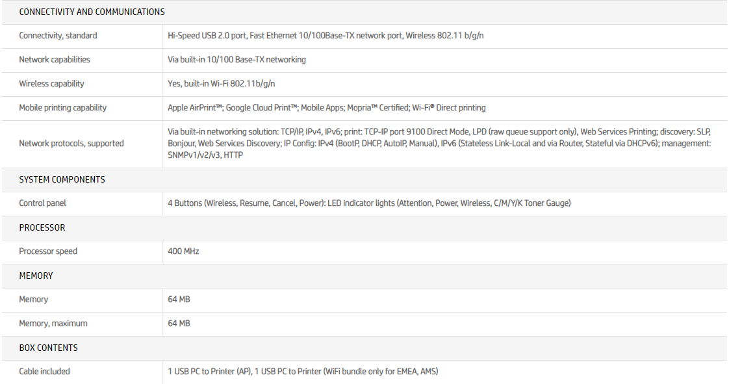The image size is (729, 384).
Task: Select the Network capabilities label
Action: click(55, 60)
